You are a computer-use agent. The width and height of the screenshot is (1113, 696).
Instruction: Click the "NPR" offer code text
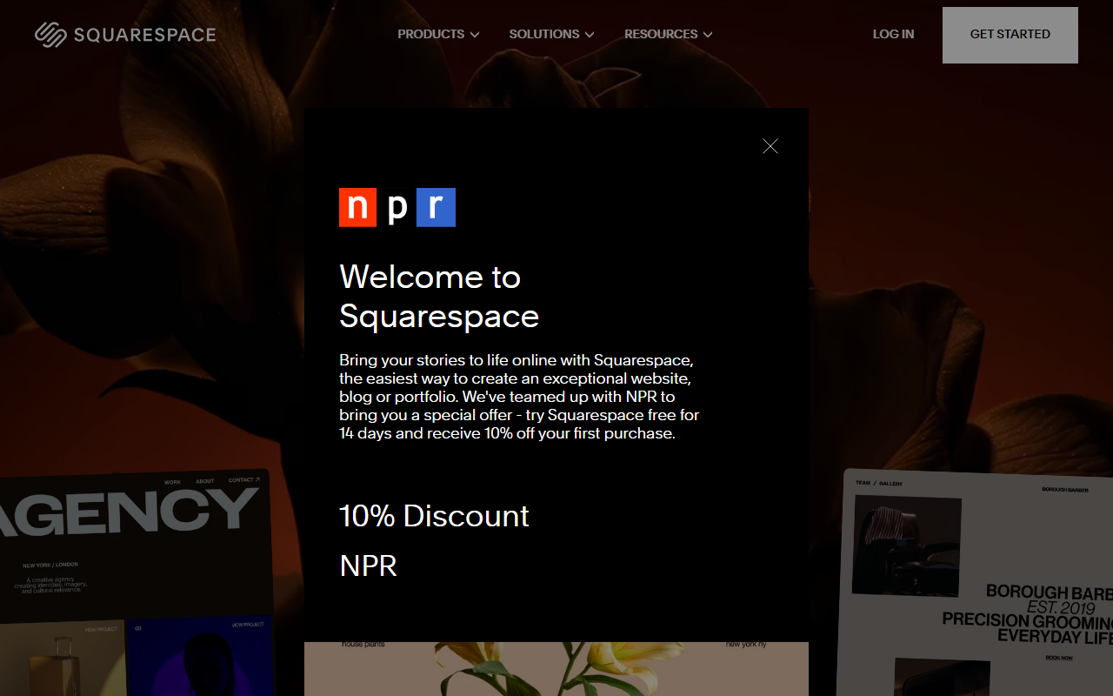tap(368, 565)
